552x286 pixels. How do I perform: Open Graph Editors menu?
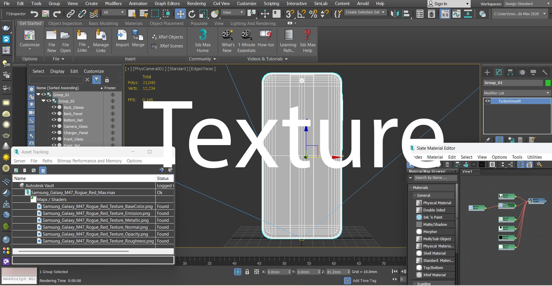(x=167, y=3)
